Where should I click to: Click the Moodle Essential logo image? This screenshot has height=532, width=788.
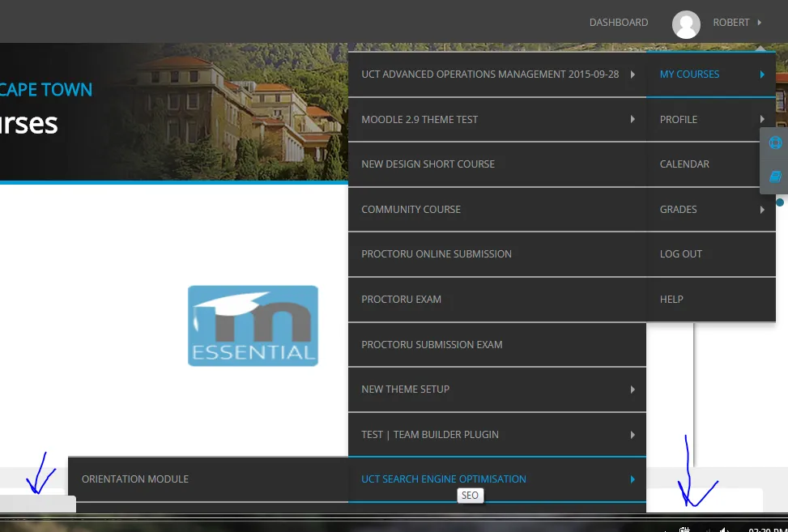253,326
